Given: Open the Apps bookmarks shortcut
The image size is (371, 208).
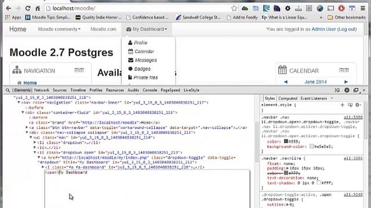Looking at the screenshot, I should pos(13,17).
